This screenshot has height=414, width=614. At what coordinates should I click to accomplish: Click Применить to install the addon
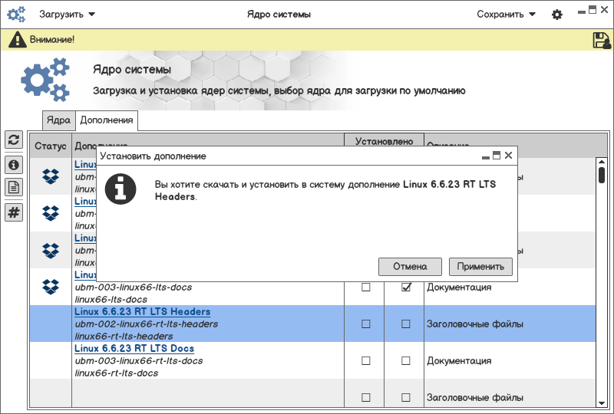point(480,267)
